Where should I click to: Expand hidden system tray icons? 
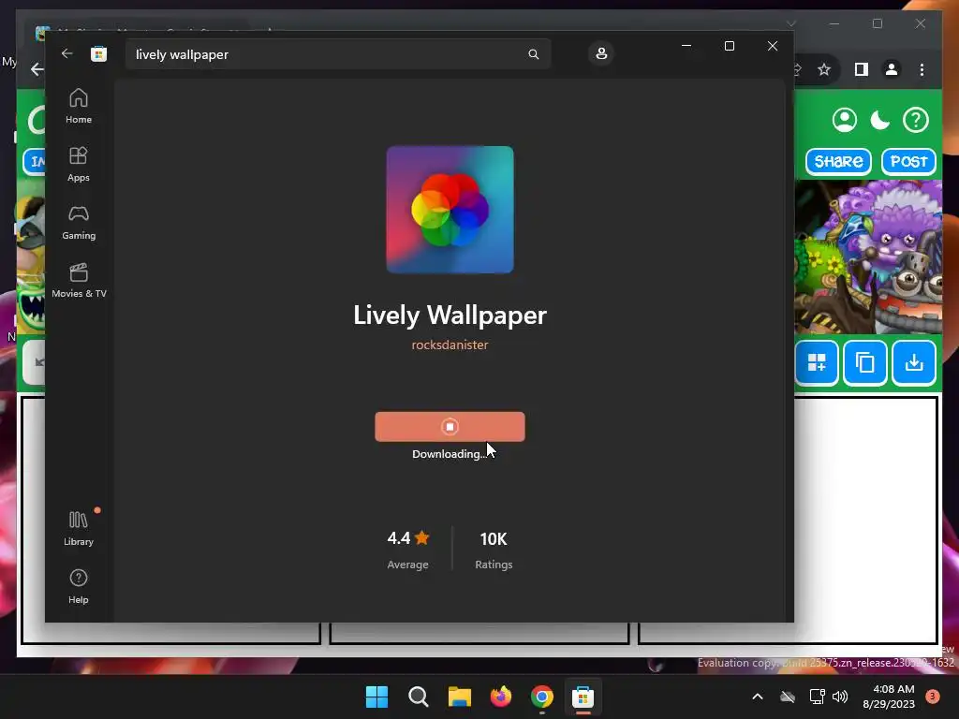757,697
